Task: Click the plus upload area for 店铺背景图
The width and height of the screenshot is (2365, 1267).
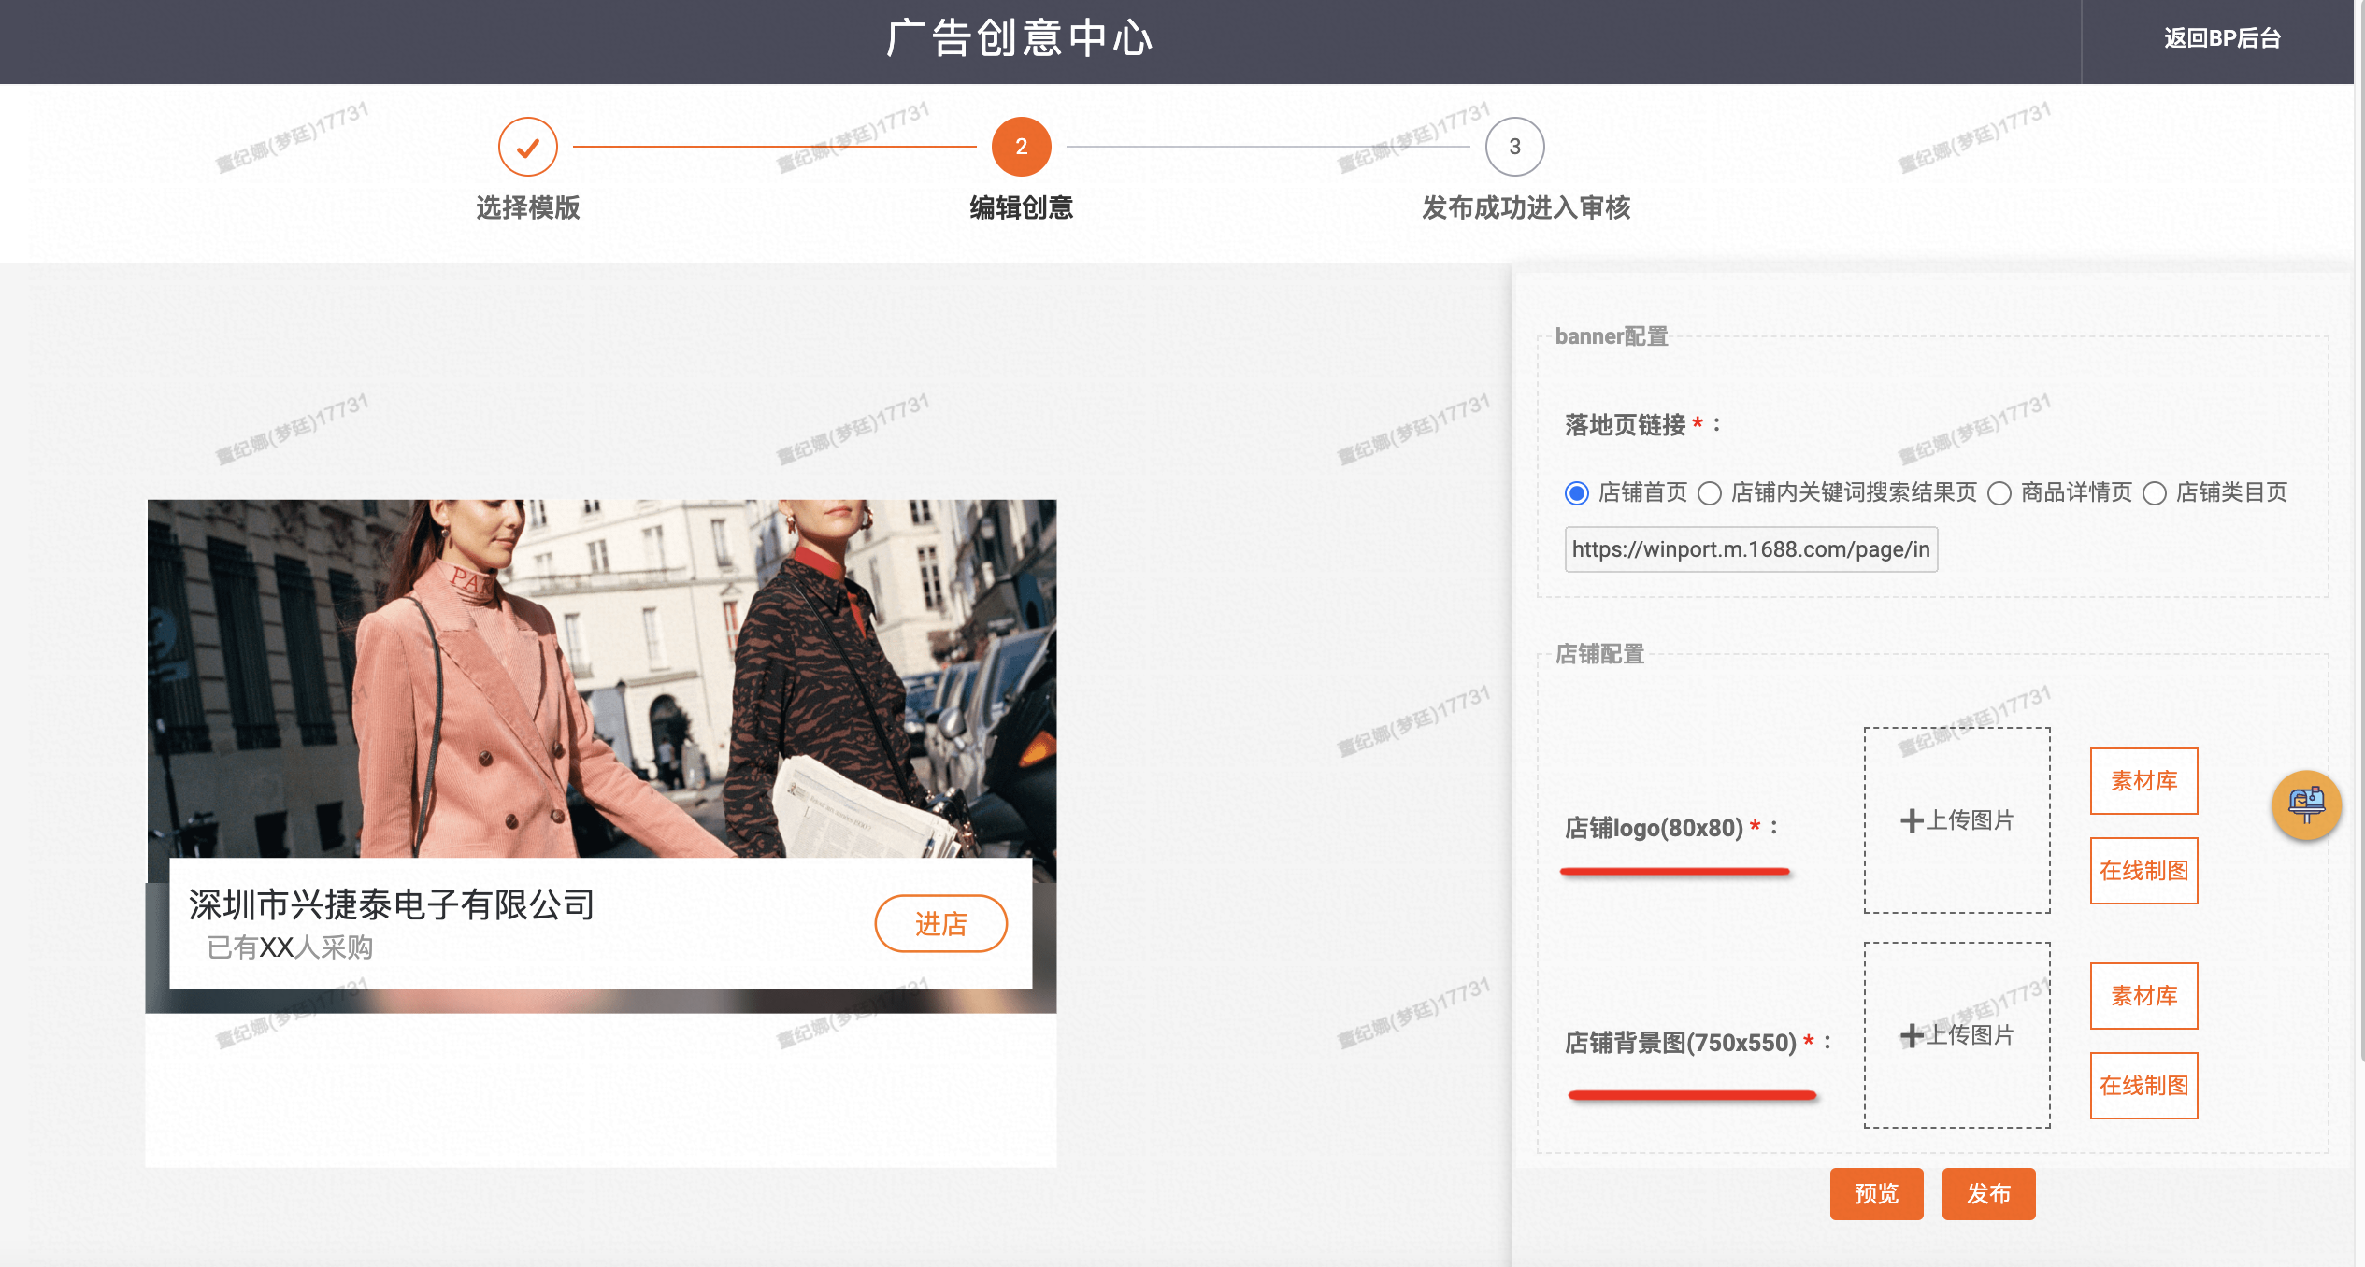Action: pos(1956,1035)
